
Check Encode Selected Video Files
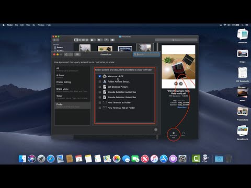(100, 97)
